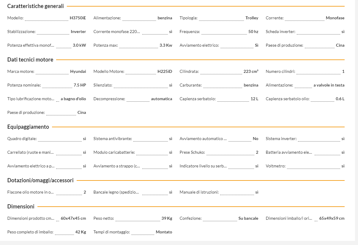Image resolution: width=358 pixels, height=245 pixels.
Task: Click the truncated Flacone olio motore label
Action: click(31, 192)
